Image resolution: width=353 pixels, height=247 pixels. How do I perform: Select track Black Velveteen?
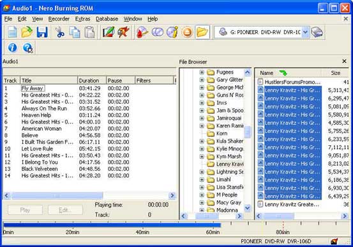tap(40, 169)
